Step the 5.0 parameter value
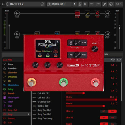 [116, 78]
